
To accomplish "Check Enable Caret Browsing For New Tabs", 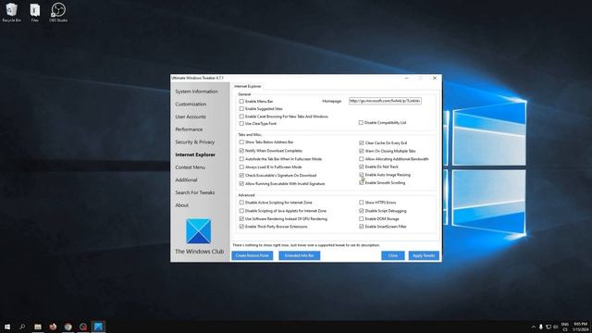I will point(241,117).
